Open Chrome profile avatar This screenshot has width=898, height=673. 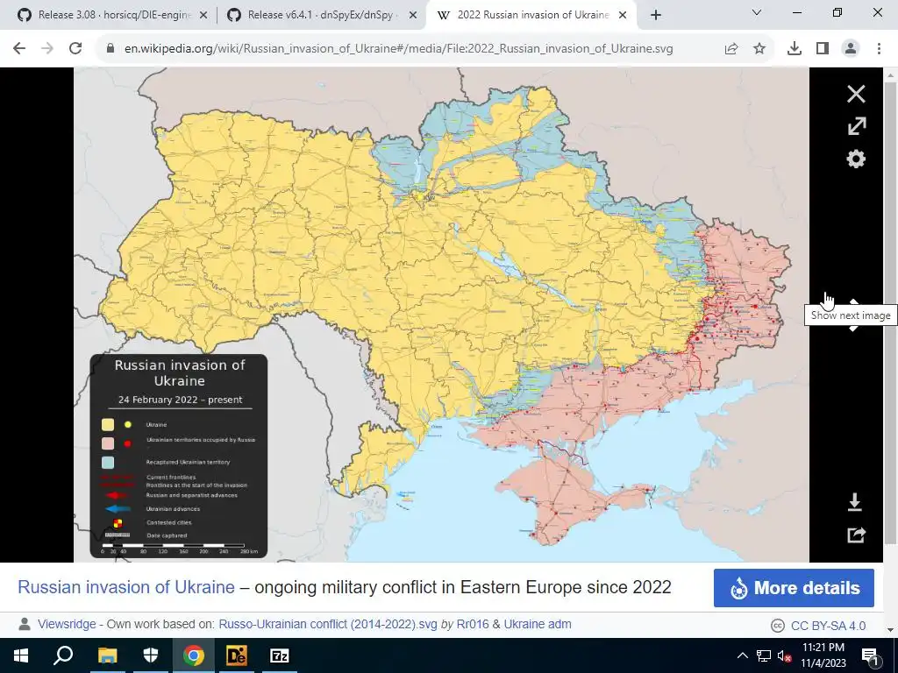pos(851,49)
